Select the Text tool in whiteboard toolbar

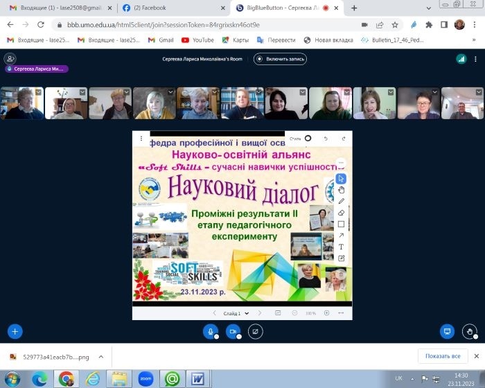tap(341, 247)
